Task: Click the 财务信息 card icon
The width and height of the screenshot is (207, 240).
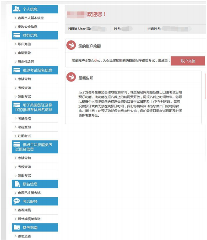Action: point(17,35)
